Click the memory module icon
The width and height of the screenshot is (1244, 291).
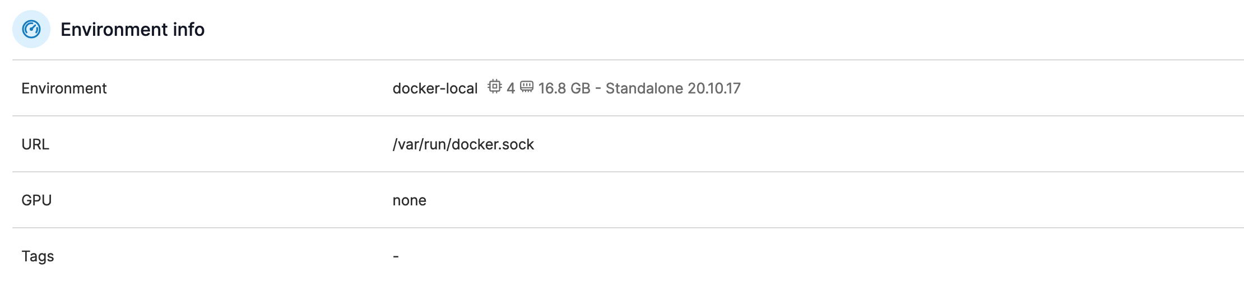click(x=527, y=87)
